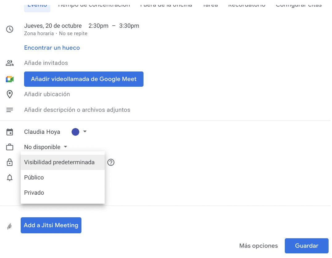Click the lock visibility icon
The width and height of the screenshot is (332, 258).
click(10, 162)
